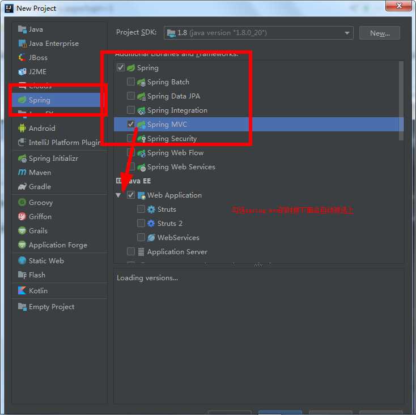This screenshot has height=415, width=416.
Task: Uncheck the Spring MVC checkbox
Action: tap(131, 124)
